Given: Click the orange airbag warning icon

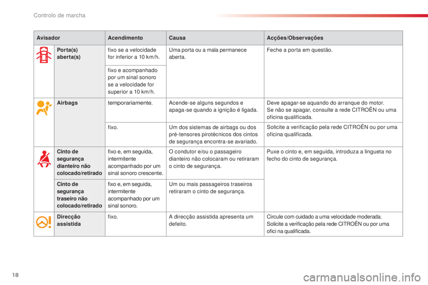Looking at the screenshot, I should (43, 108).
